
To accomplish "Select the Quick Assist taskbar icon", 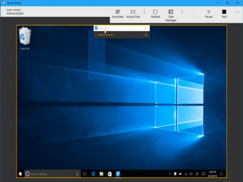I will pyautogui.click(x=118, y=174).
